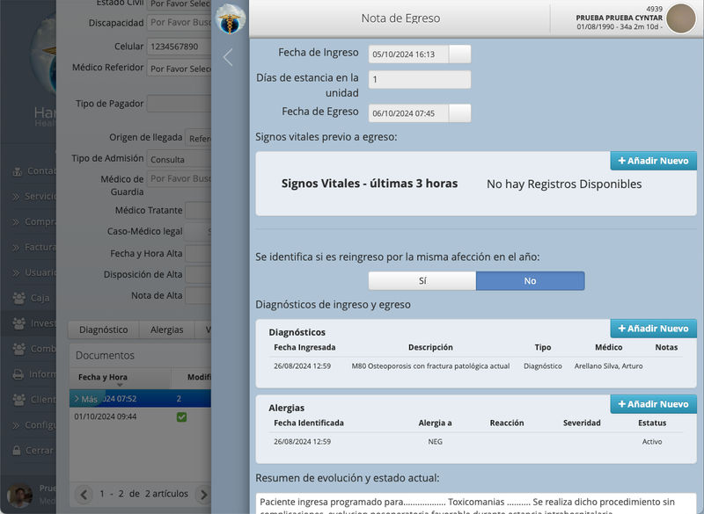This screenshot has height=514, width=704.
Task: Go to previous page in Documentos pager
Action: 84,494
